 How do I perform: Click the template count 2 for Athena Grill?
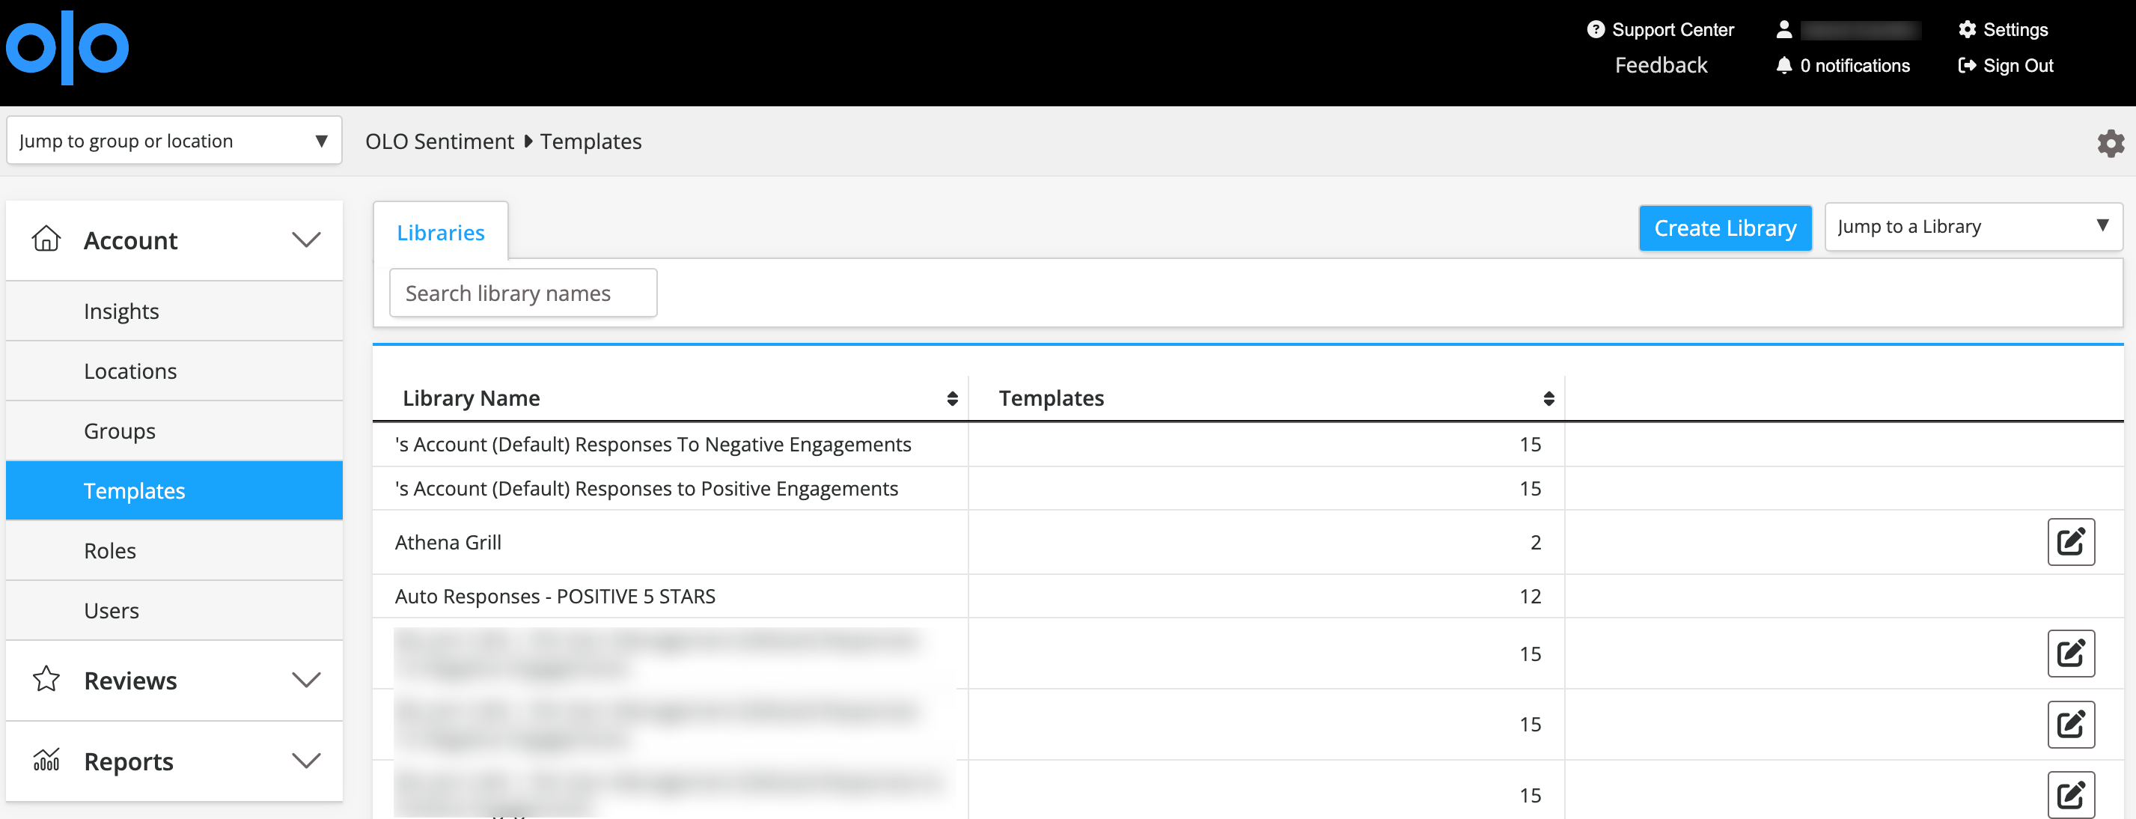[1535, 542]
